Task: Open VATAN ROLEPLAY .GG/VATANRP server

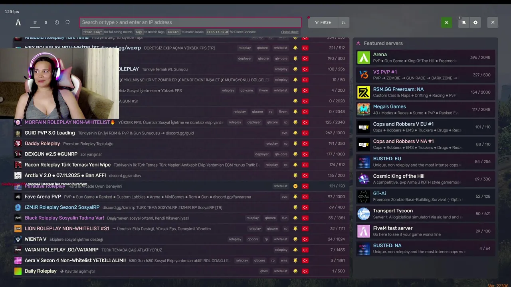Action: point(181,250)
